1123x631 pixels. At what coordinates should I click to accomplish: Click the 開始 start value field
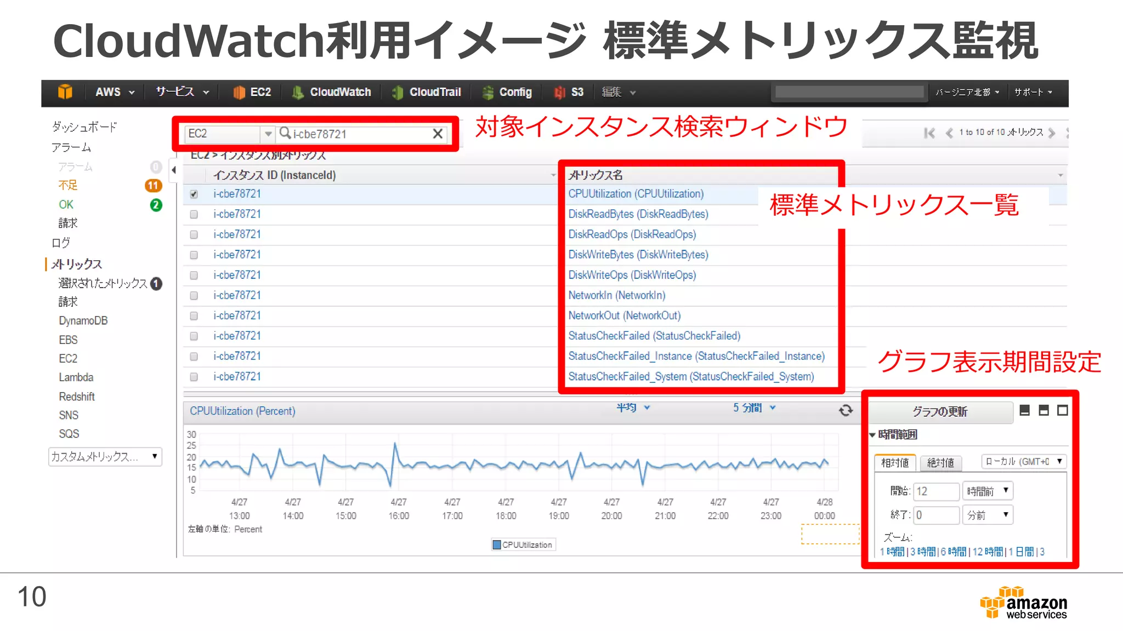click(x=936, y=491)
